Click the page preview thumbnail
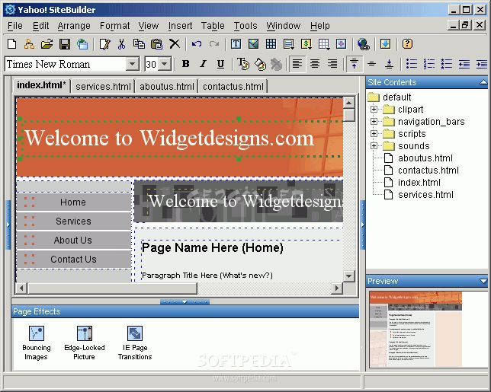Screen dimensions: 491x392 coord(416,329)
